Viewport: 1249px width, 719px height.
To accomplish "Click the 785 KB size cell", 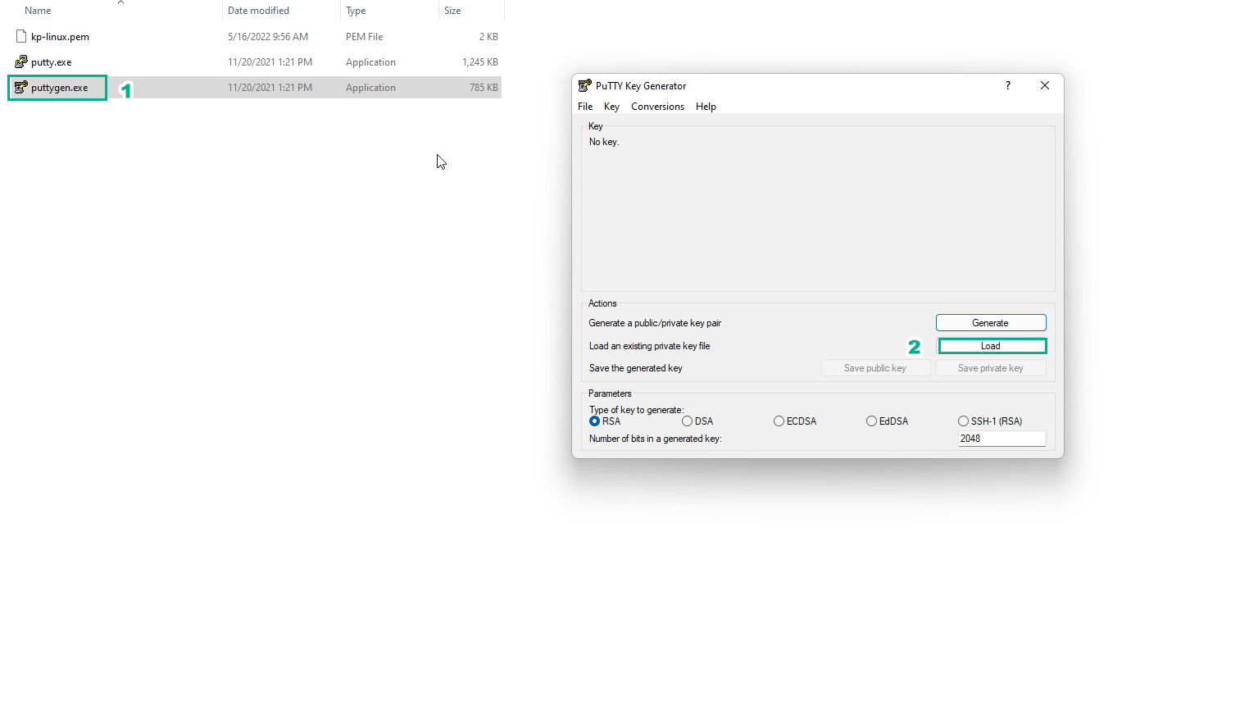I will coord(484,88).
